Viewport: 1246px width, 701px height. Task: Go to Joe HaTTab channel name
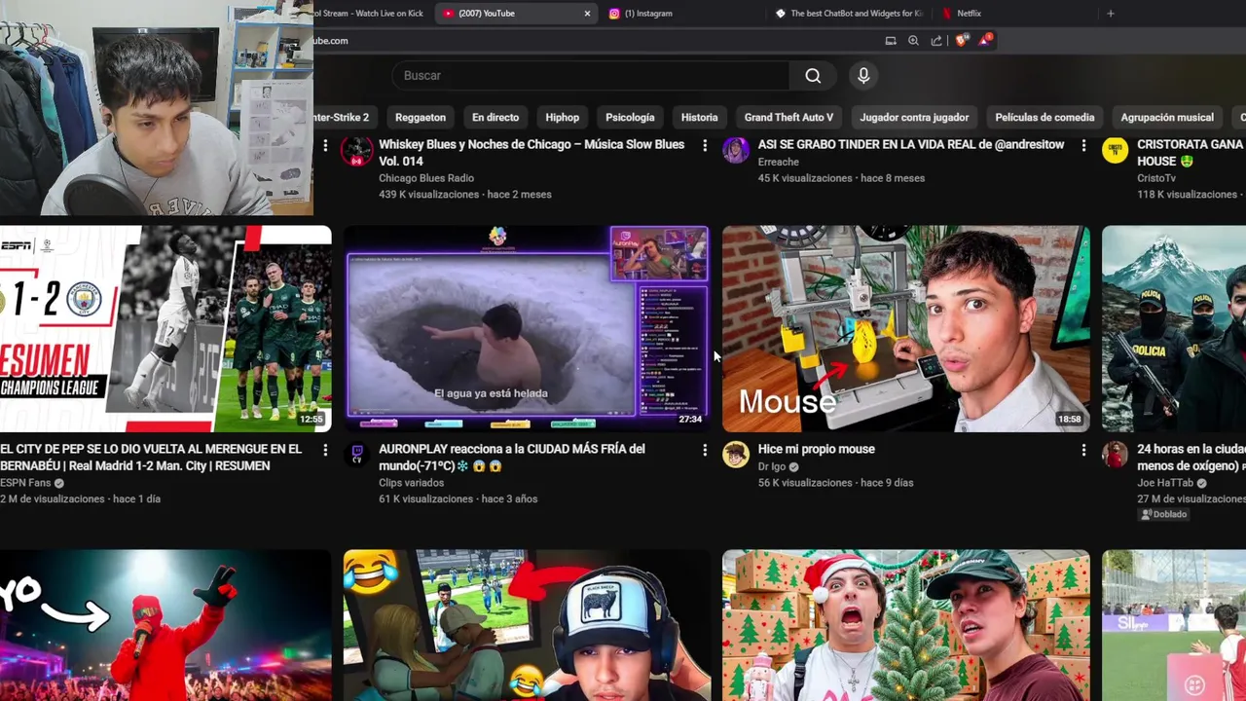coord(1166,483)
